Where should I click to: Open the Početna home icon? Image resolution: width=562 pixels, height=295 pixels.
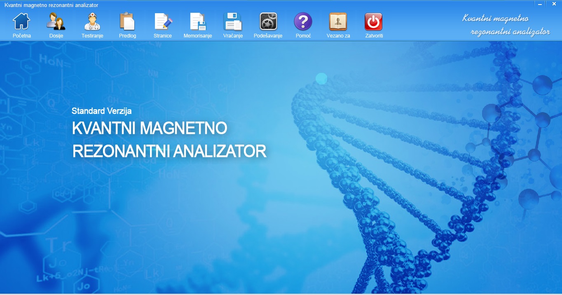[21, 21]
